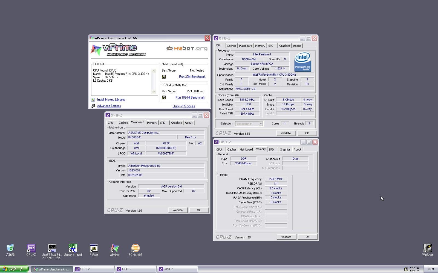Open the Start button
Viewport: 438px width, 273px height.
tap(14, 269)
